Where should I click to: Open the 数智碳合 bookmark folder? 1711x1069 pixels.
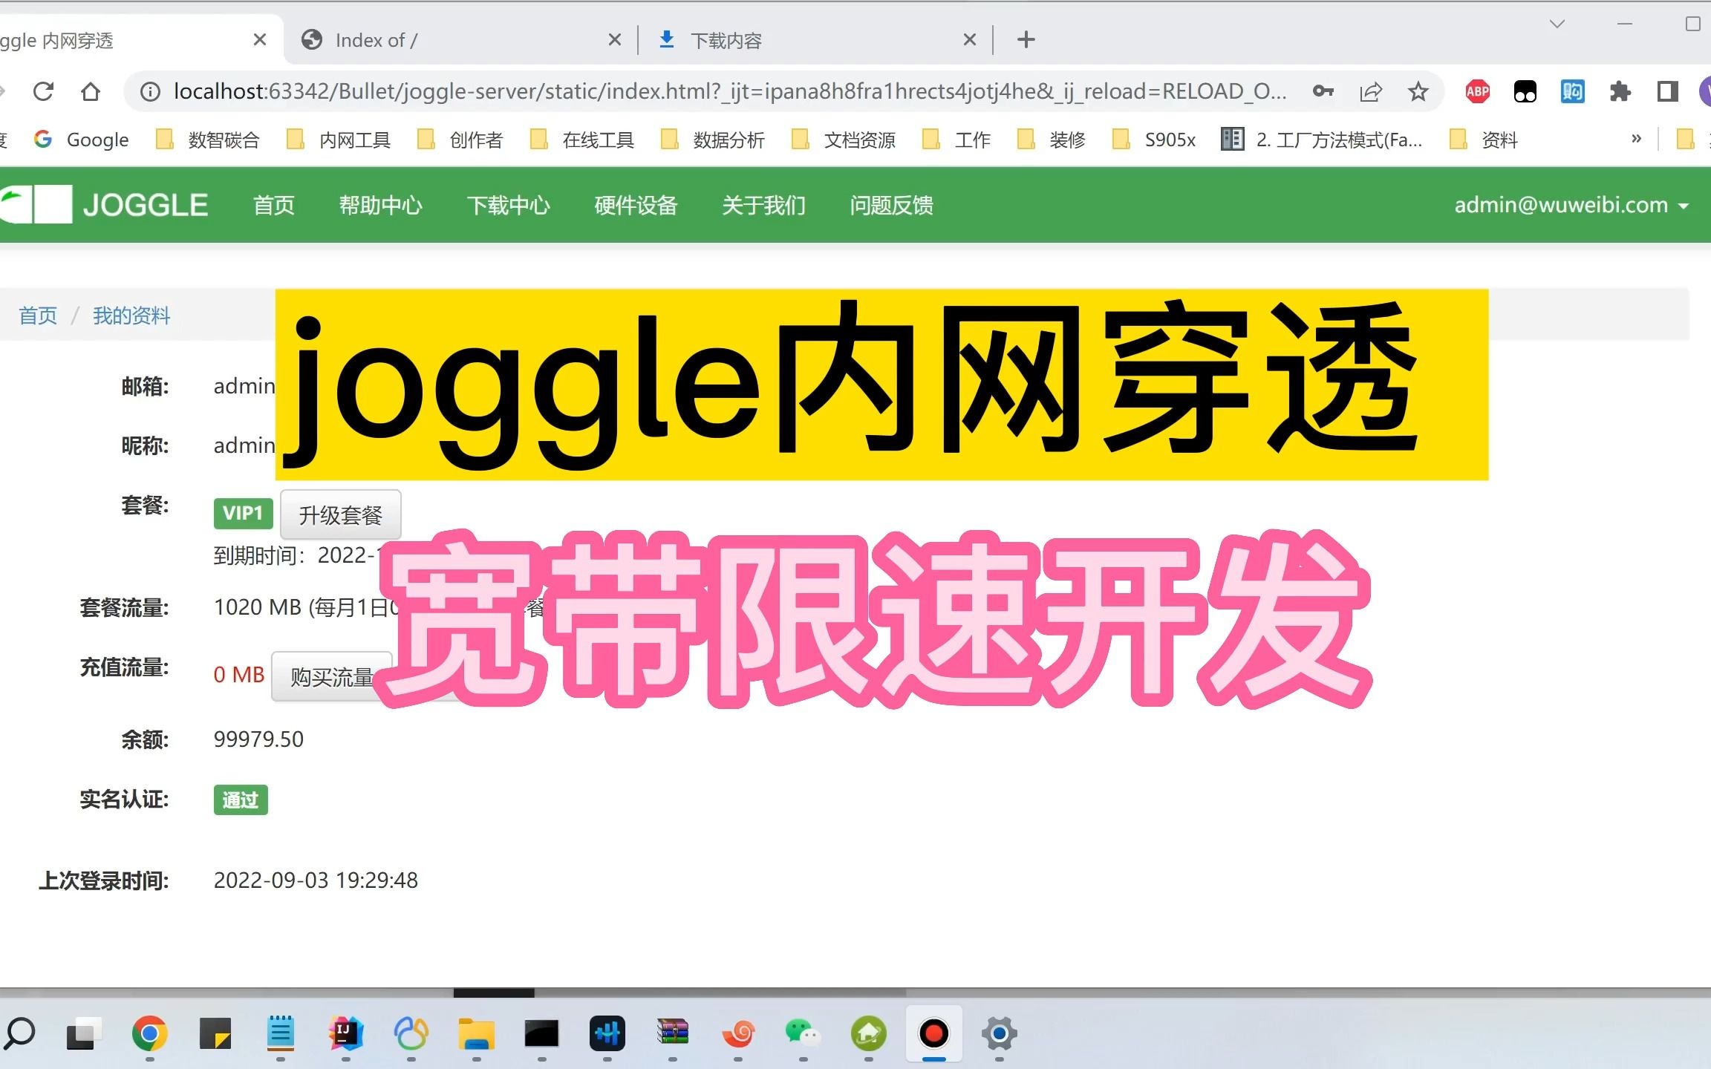coord(207,140)
